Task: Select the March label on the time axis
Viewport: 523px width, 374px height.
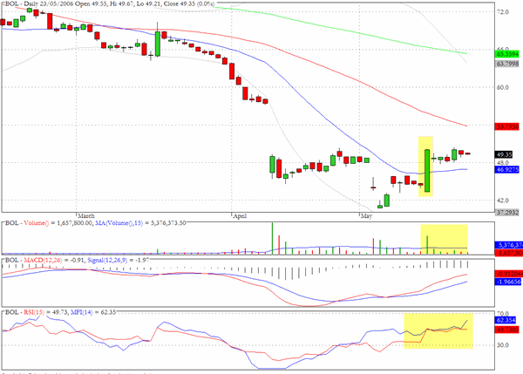Action: tap(86, 216)
